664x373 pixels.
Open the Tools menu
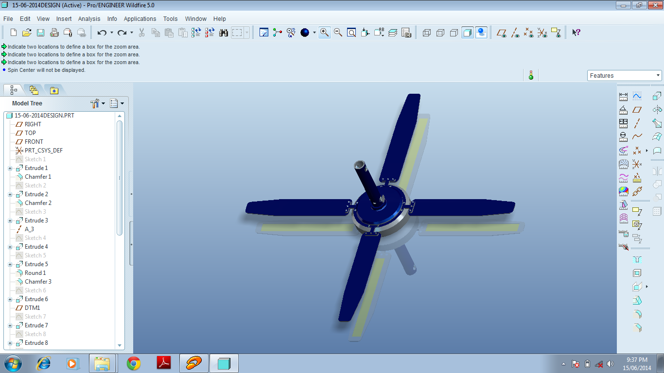pyautogui.click(x=170, y=19)
